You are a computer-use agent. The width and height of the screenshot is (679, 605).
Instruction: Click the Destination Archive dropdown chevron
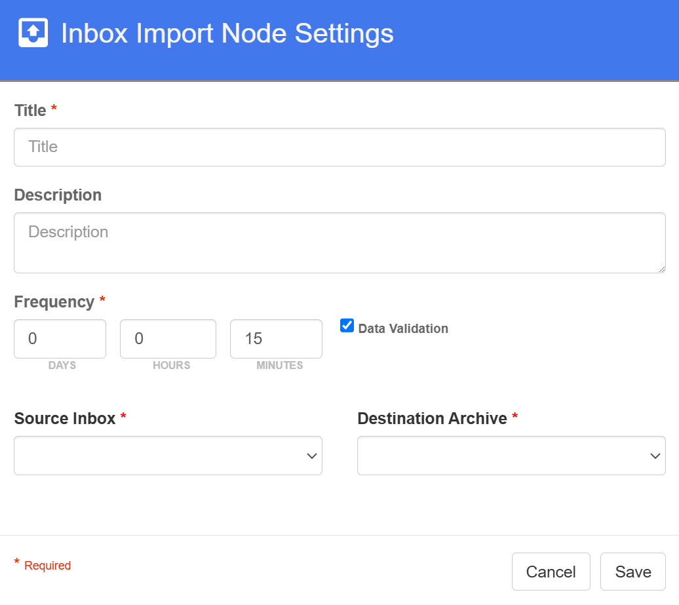(655, 456)
